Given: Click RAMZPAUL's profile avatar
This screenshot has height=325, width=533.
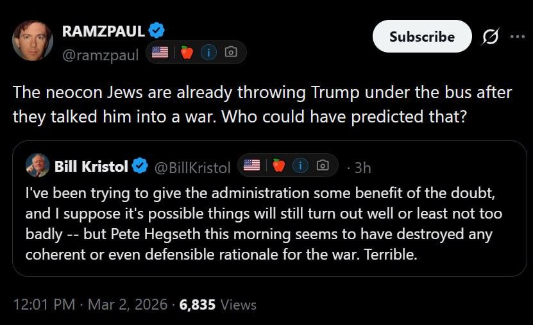Looking at the screenshot, I should coord(33,40).
